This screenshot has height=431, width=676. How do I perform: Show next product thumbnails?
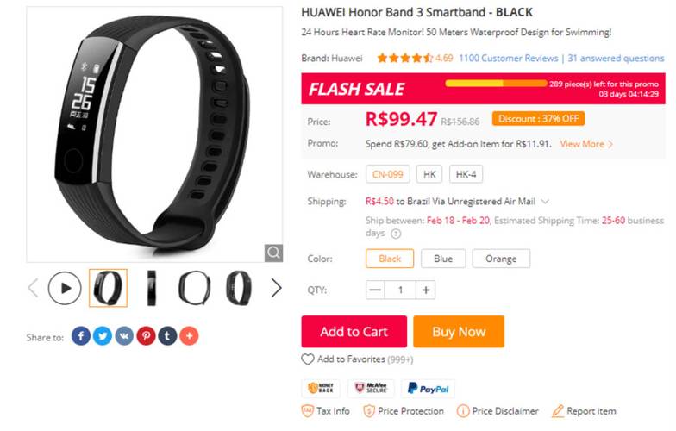[276, 288]
